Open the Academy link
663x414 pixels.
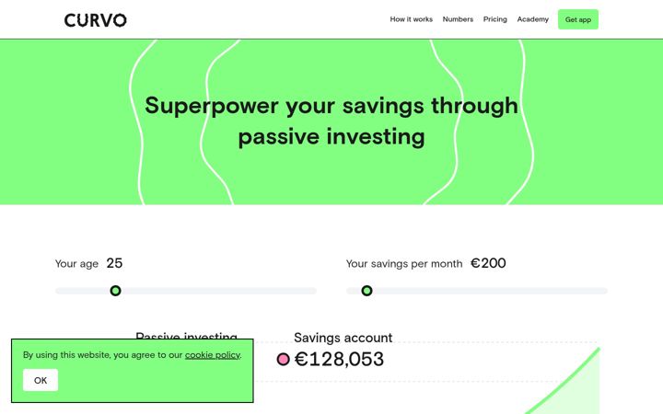(x=532, y=19)
